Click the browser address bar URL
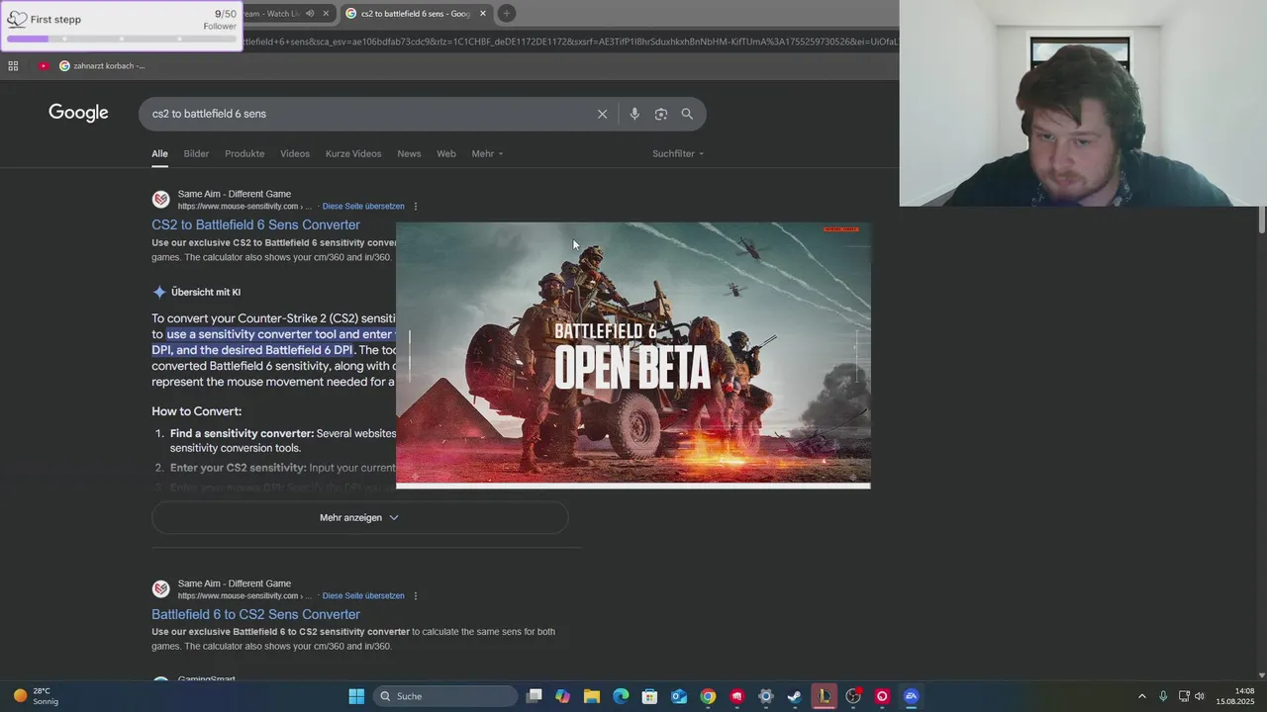1267x712 pixels. click(570, 42)
